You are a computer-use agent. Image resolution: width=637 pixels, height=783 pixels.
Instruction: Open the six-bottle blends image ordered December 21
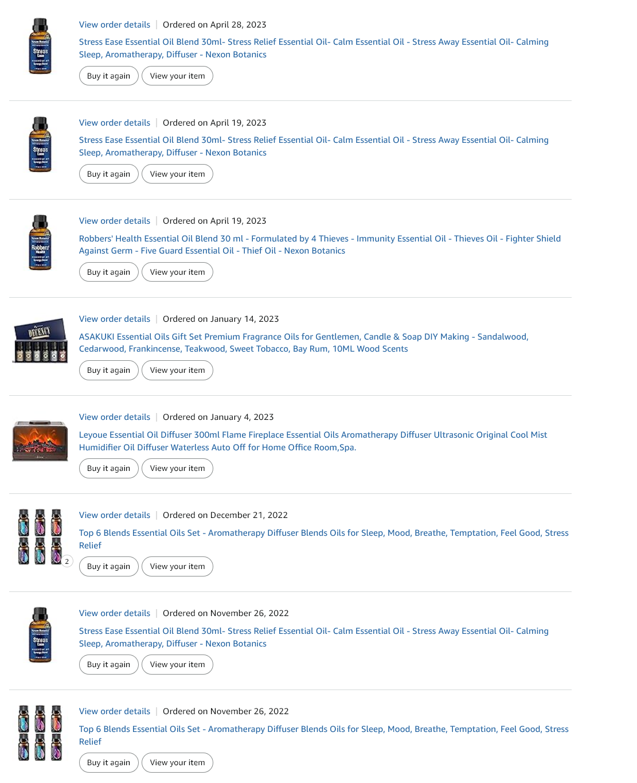tap(40, 537)
